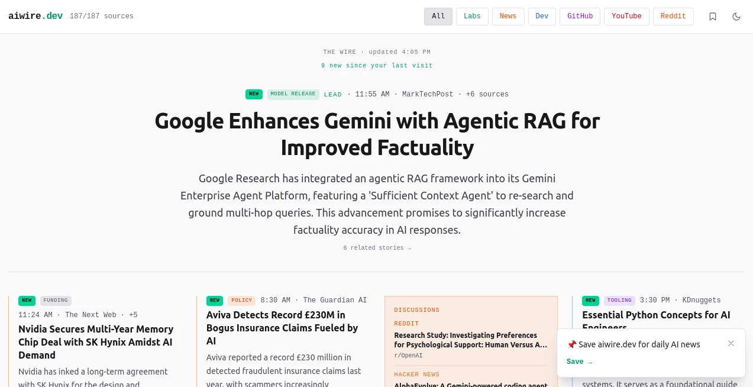Open the bookmarks icon in header
This screenshot has width=753, height=387.
pos(713,17)
